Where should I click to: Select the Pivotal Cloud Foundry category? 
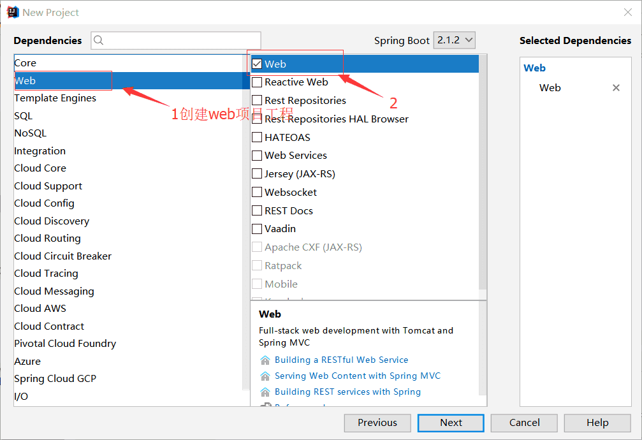pos(128,343)
